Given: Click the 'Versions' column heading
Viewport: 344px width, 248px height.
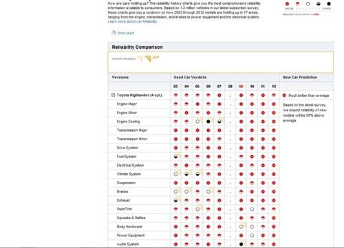Looking at the screenshot, I should [x=120, y=77].
